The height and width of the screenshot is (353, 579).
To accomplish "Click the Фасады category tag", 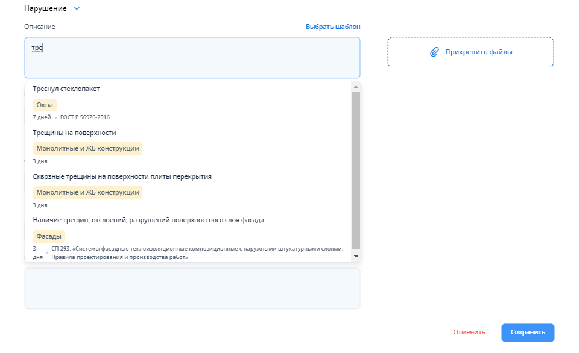I will point(49,236).
